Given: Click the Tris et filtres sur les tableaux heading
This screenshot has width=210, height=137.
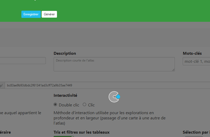Looking at the screenshot, I should [82, 132].
